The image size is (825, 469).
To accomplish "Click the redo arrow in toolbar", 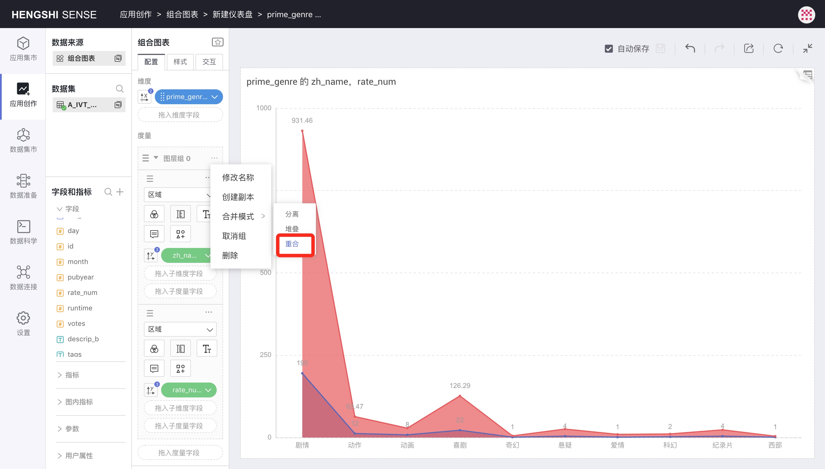I will tap(719, 49).
